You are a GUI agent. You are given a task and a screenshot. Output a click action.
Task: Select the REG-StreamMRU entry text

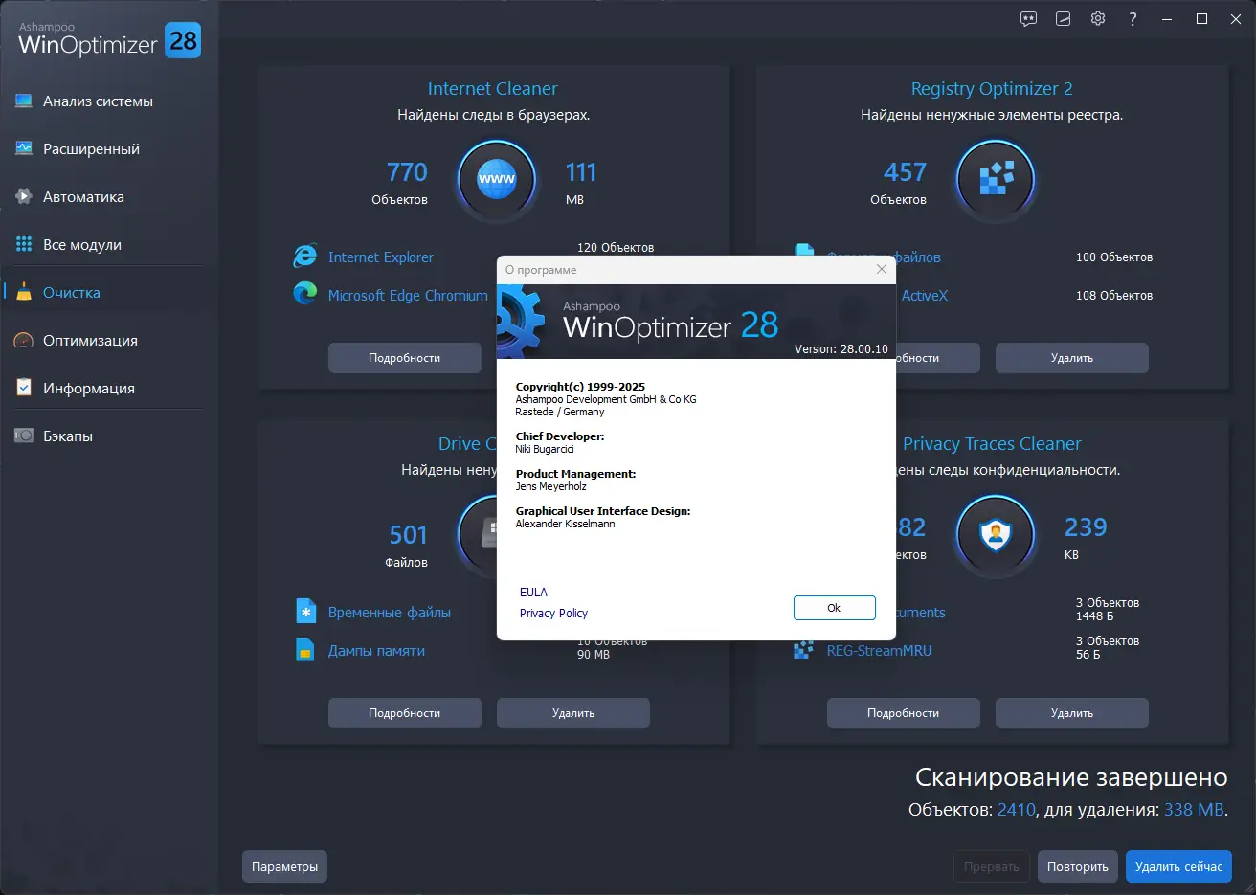[x=879, y=651]
